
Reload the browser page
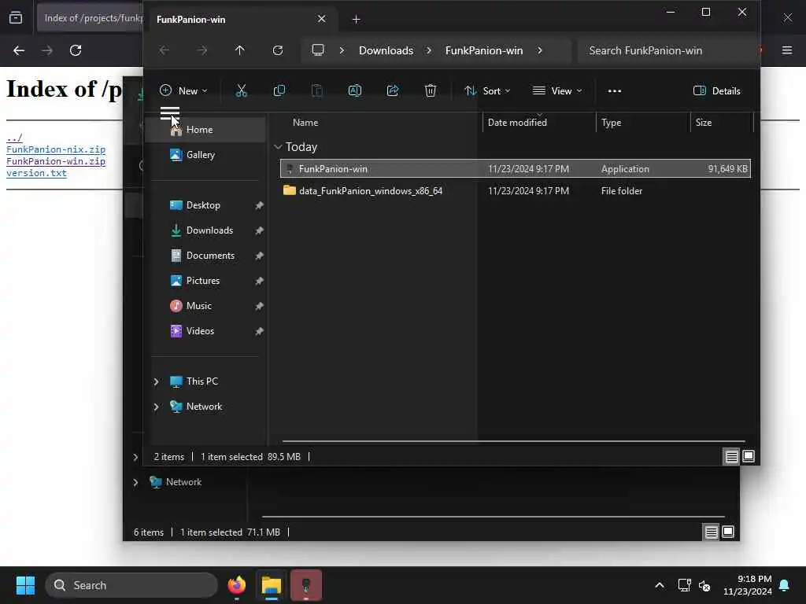[x=76, y=50]
